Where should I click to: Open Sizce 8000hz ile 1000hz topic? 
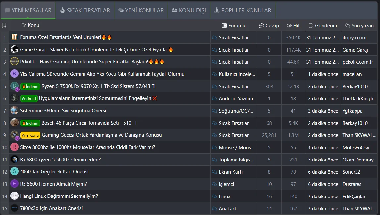[87, 147]
